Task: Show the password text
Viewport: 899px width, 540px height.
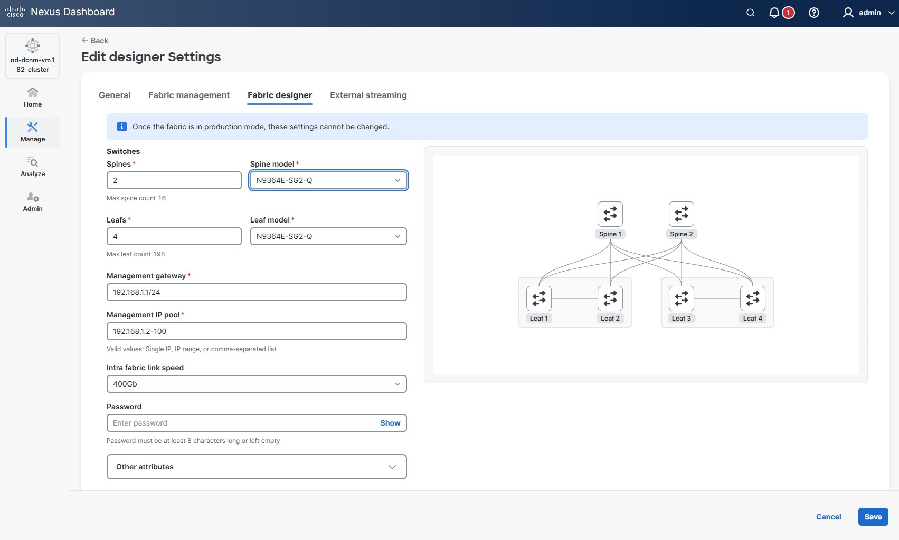Action: pyautogui.click(x=390, y=423)
